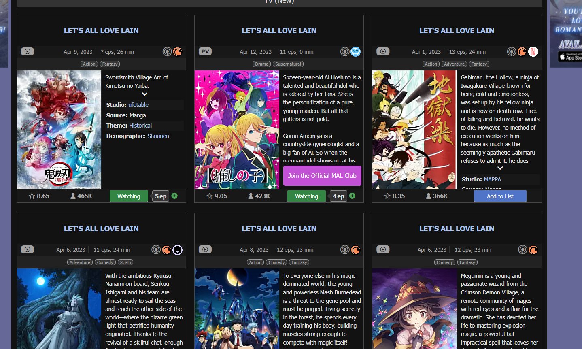Click Join the Official MAL Club
582x349 pixels.
pyautogui.click(x=322, y=176)
